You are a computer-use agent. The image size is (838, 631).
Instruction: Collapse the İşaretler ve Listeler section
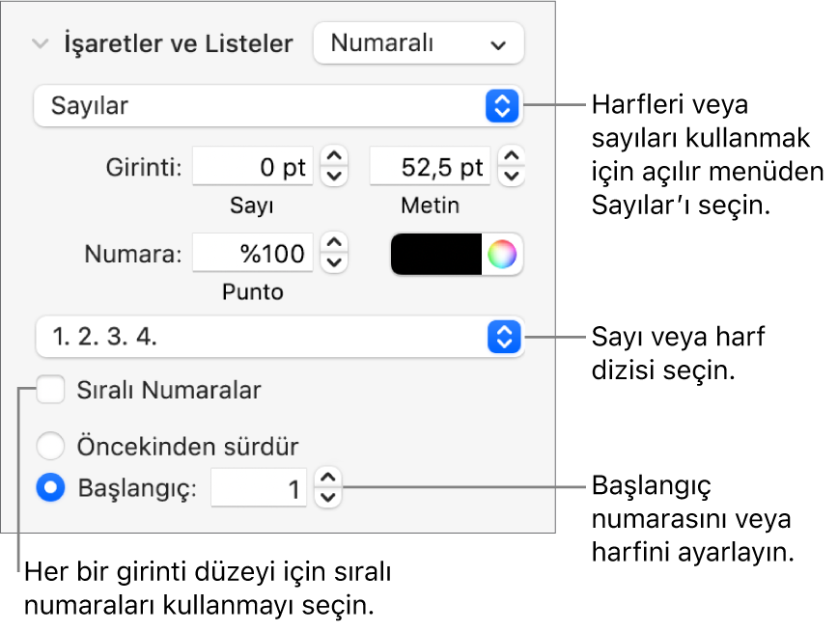coord(40,44)
